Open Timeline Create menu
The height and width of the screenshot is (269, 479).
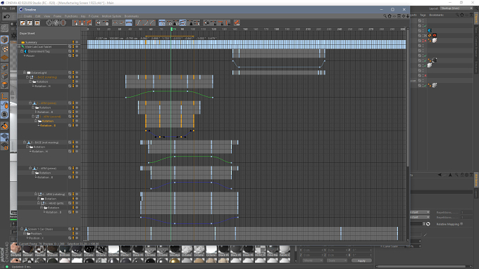coord(27,16)
